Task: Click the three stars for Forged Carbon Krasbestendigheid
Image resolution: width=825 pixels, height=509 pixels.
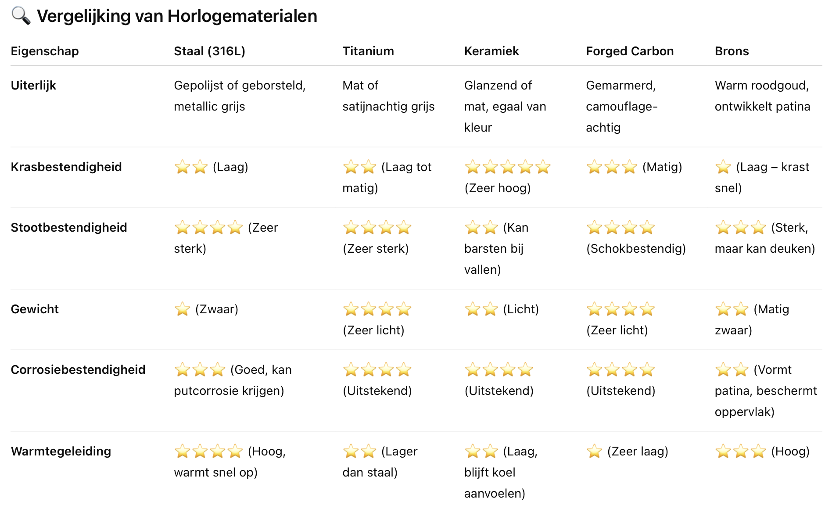Action: click(612, 167)
